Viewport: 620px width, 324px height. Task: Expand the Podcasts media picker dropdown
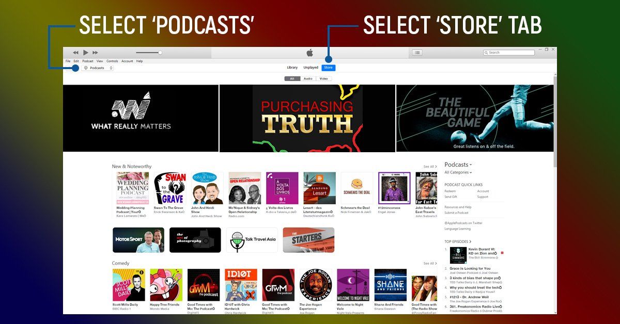coord(98,68)
